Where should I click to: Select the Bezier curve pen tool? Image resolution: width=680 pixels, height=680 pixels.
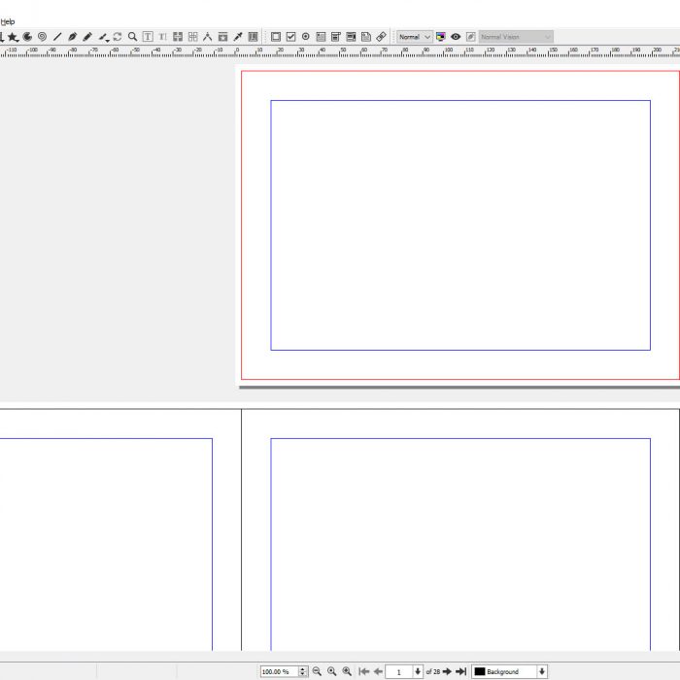point(72,37)
